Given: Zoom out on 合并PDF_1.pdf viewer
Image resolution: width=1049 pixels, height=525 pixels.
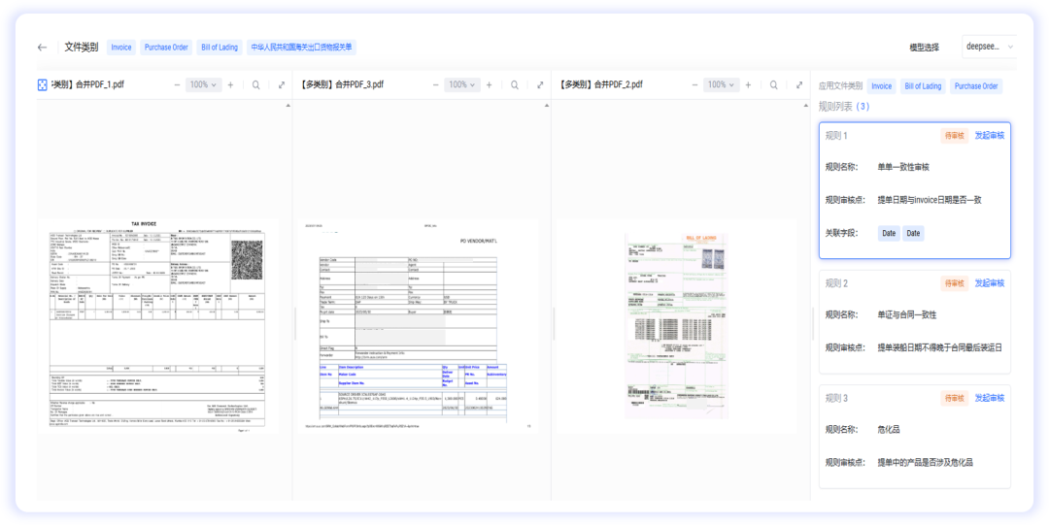Looking at the screenshot, I should point(177,85).
